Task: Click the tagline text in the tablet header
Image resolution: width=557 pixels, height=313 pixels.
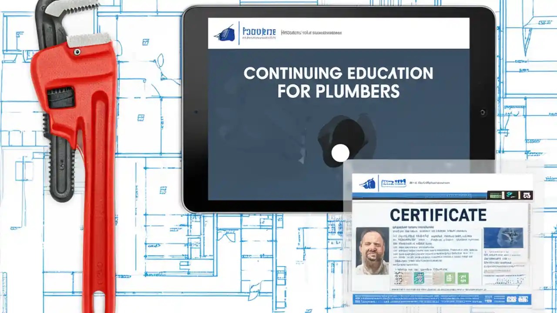Action: [x=312, y=32]
